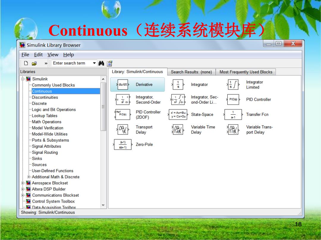
Task: Select Signal Attributes in tree
Action: pos(46,146)
